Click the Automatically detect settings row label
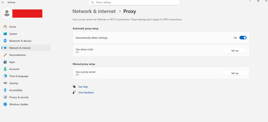Screen dimensions: 268x122 [x=91, y=38]
